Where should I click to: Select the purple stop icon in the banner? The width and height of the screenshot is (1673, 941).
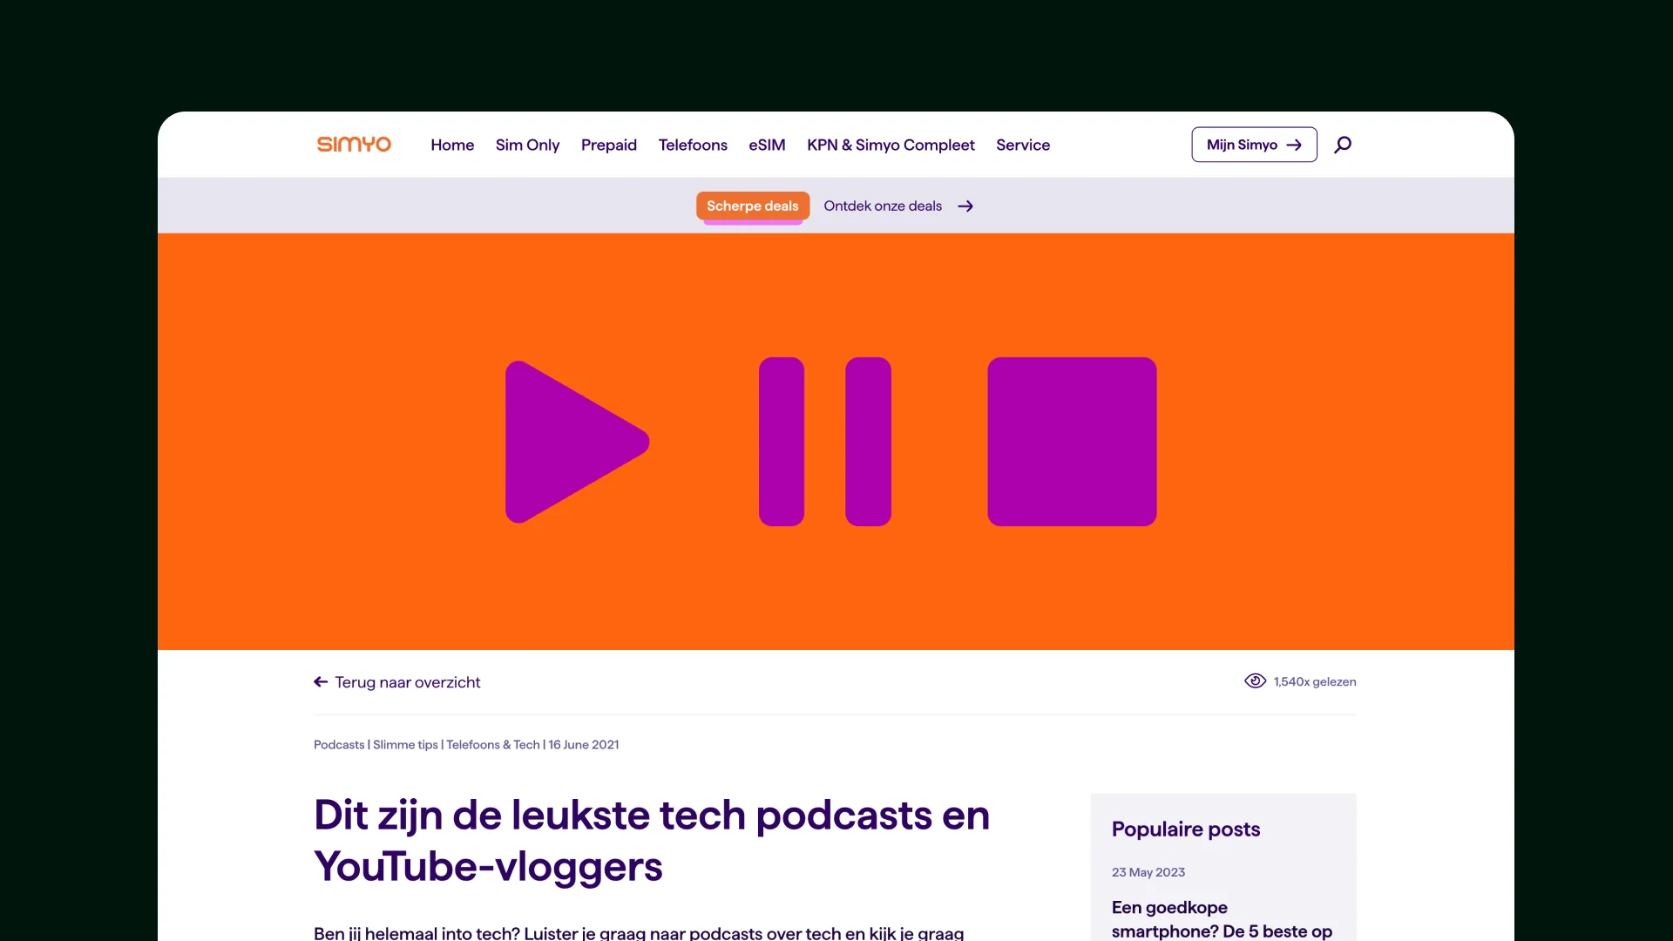click(1071, 442)
